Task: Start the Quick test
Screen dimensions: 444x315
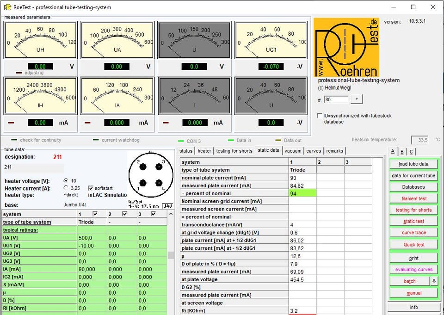Action: click(413, 245)
